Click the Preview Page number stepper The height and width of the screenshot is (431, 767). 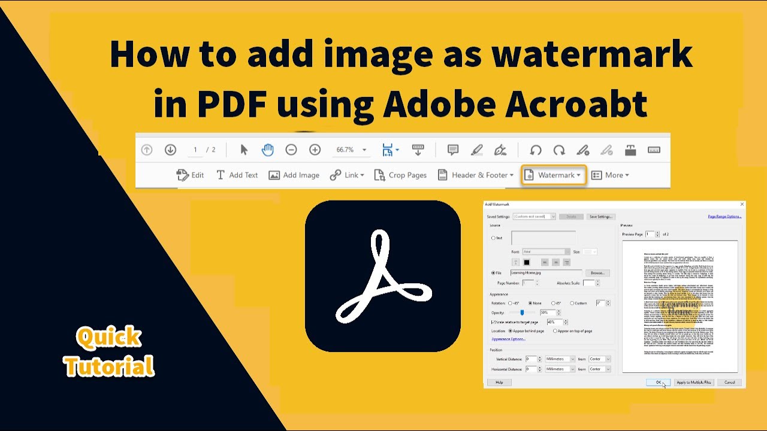(x=657, y=234)
